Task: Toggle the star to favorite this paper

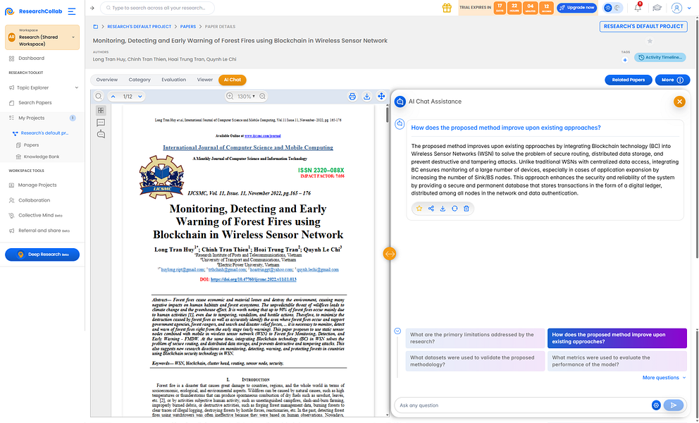Action: pyautogui.click(x=650, y=41)
